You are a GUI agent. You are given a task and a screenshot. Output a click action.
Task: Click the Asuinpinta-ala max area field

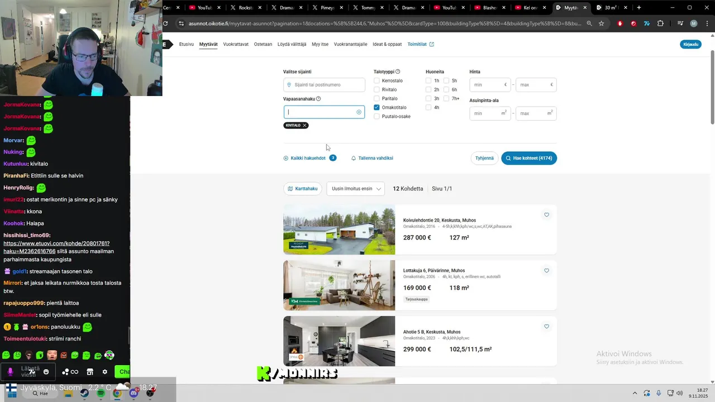click(536, 113)
